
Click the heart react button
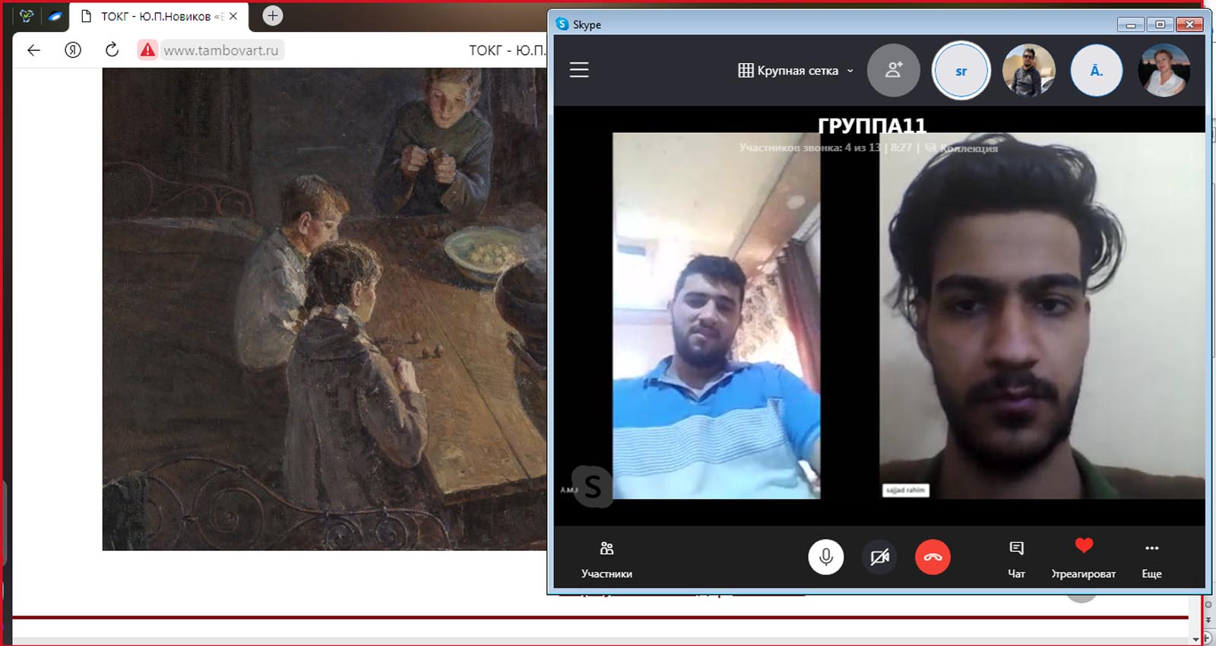tap(1084, 559)
